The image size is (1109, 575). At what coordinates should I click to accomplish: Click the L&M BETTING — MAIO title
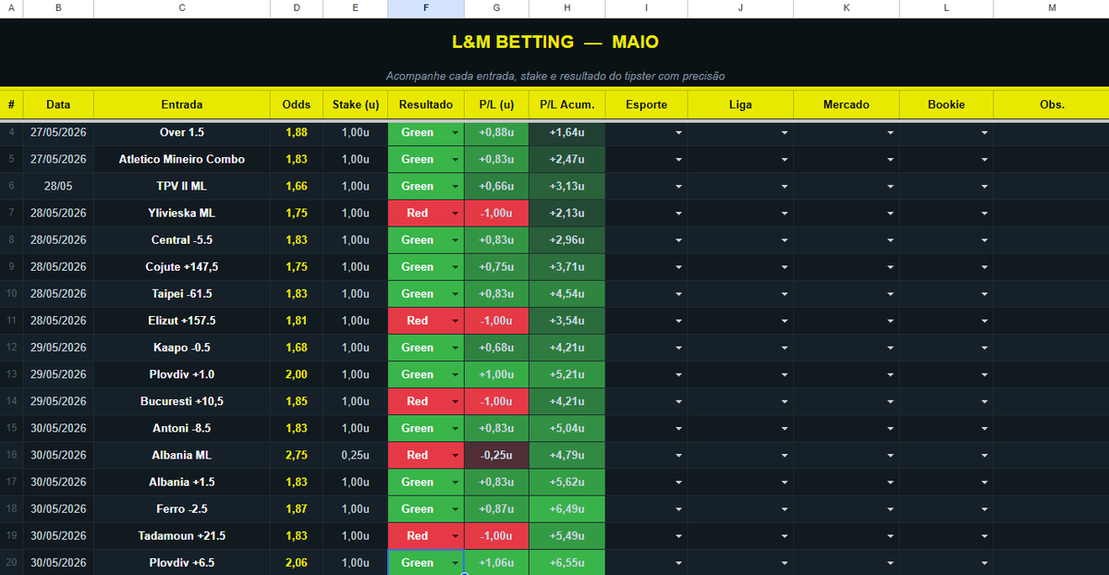(555, 43)
